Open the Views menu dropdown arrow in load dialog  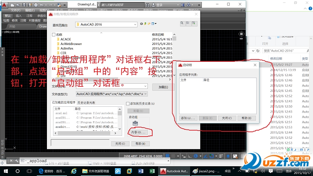[x=156, y=23]
